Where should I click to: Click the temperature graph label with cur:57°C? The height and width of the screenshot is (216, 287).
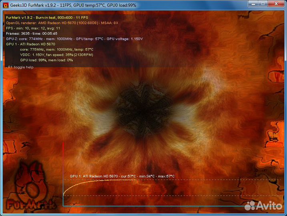click(x=122, y=176)
